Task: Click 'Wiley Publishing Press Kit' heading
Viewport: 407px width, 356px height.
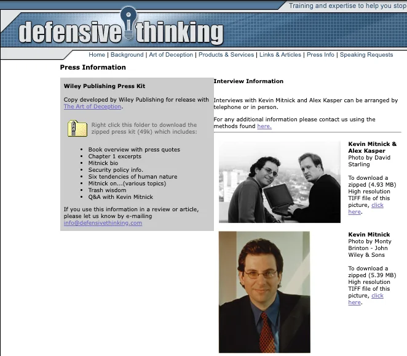Action: pyautogui.click(x=105, y=86)
